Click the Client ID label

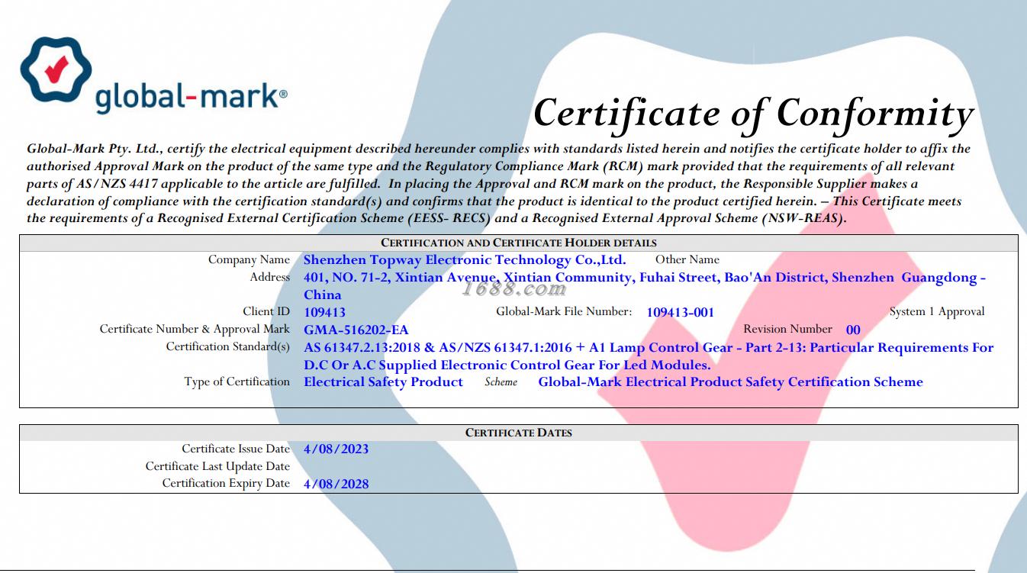(x=266, y=311)
